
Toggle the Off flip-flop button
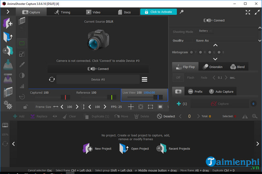[x=178, y=78]
